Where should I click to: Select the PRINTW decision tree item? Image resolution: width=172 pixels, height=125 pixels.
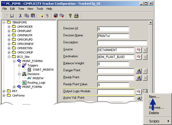(x=38, y=78)
